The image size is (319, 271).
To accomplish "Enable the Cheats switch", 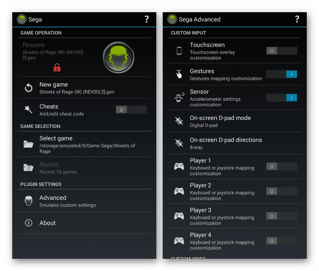I will point(131,110).
